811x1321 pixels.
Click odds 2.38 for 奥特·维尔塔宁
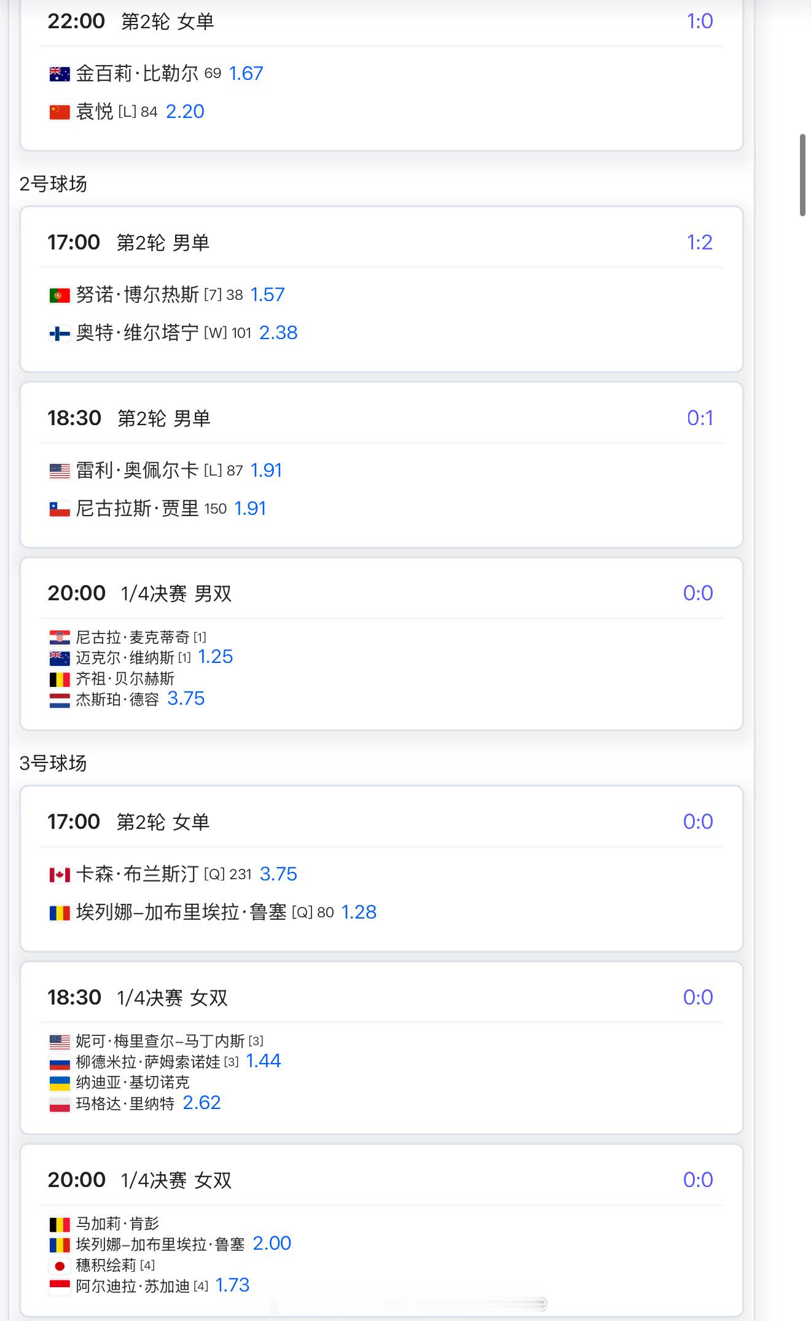pyautogui.click(x=278, y=333)
